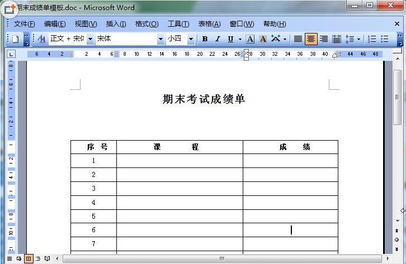Apply Character Shading icon
Viewport: 406px width, 264px height.
click(x=263, y=39)
